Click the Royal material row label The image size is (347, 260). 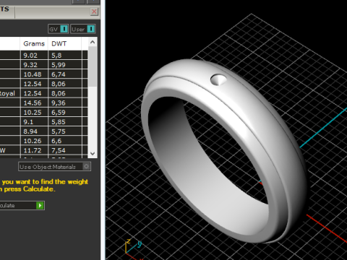[x=8, y=93]
